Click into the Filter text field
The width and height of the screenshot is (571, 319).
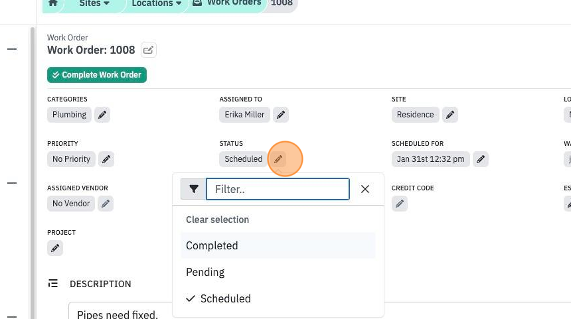tap(278, 189)
